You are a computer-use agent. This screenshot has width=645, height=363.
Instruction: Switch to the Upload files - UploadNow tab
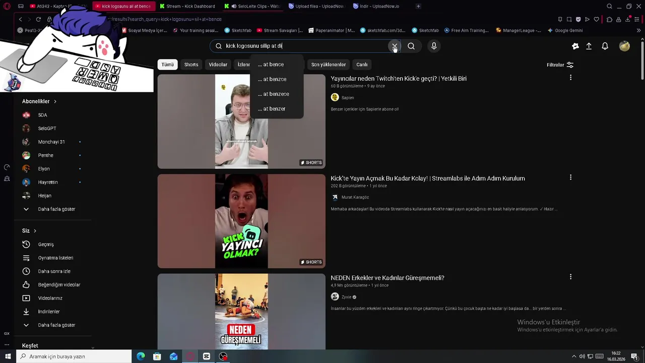[316, 6]
